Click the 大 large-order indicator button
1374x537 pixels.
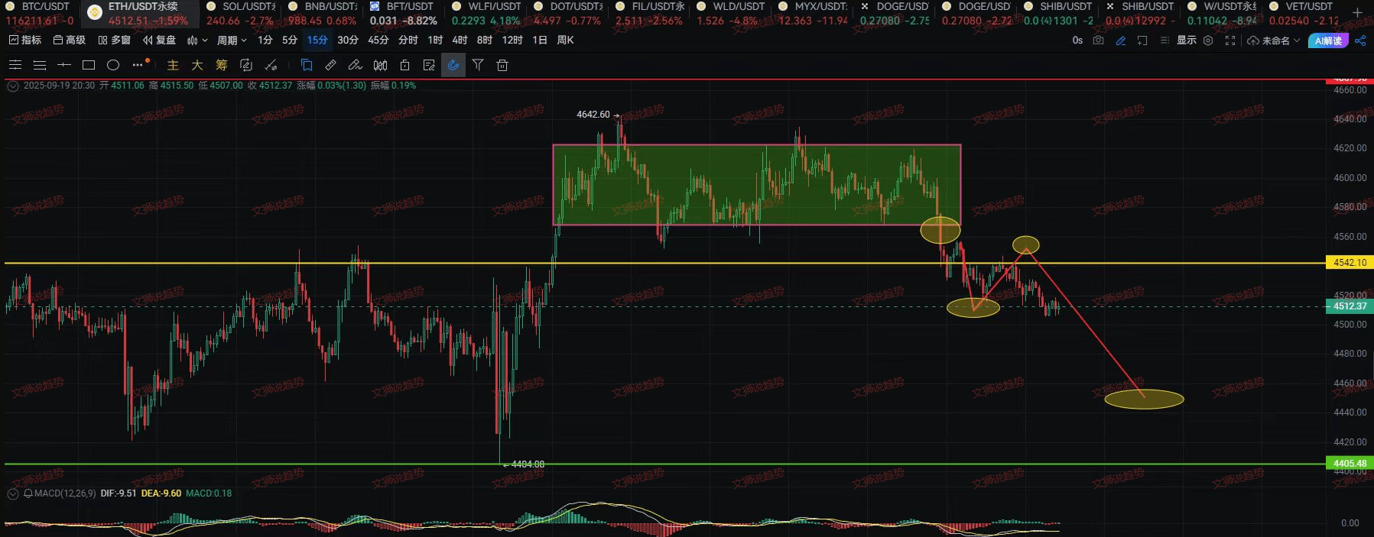tap(197, 65)
